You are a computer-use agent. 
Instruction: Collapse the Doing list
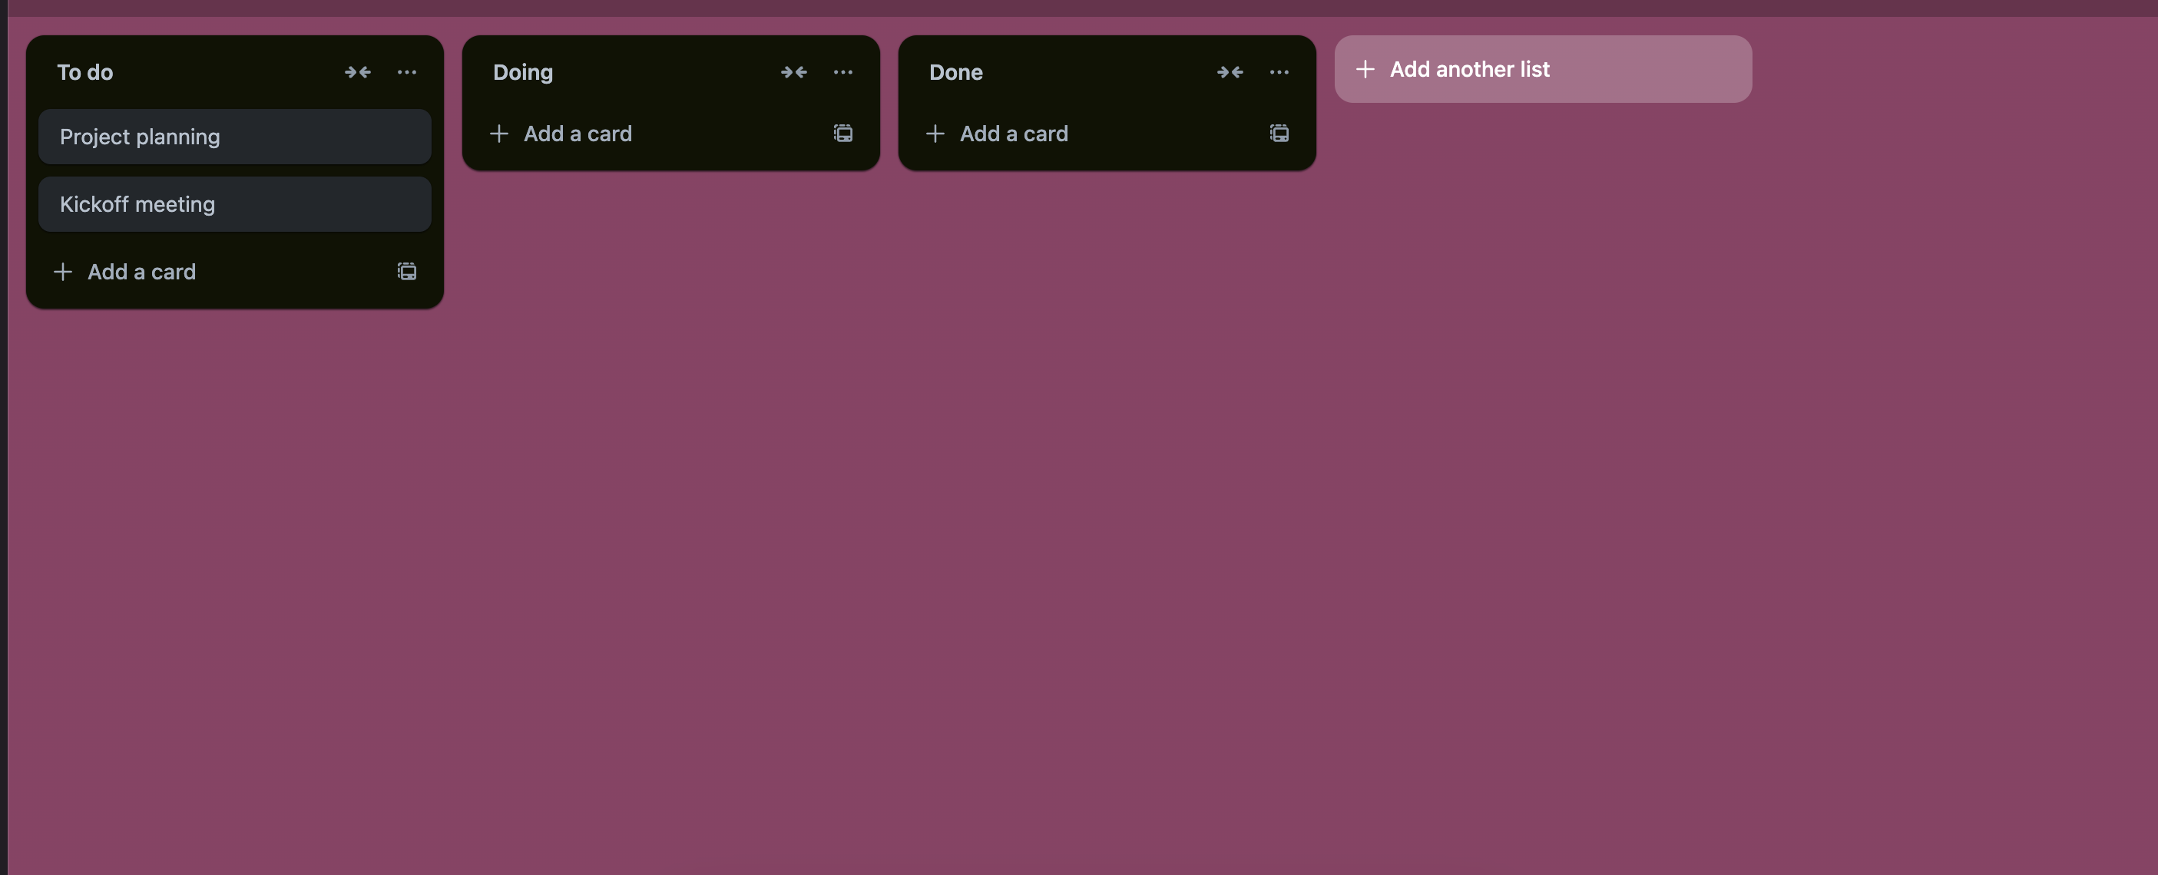(794, 72)
